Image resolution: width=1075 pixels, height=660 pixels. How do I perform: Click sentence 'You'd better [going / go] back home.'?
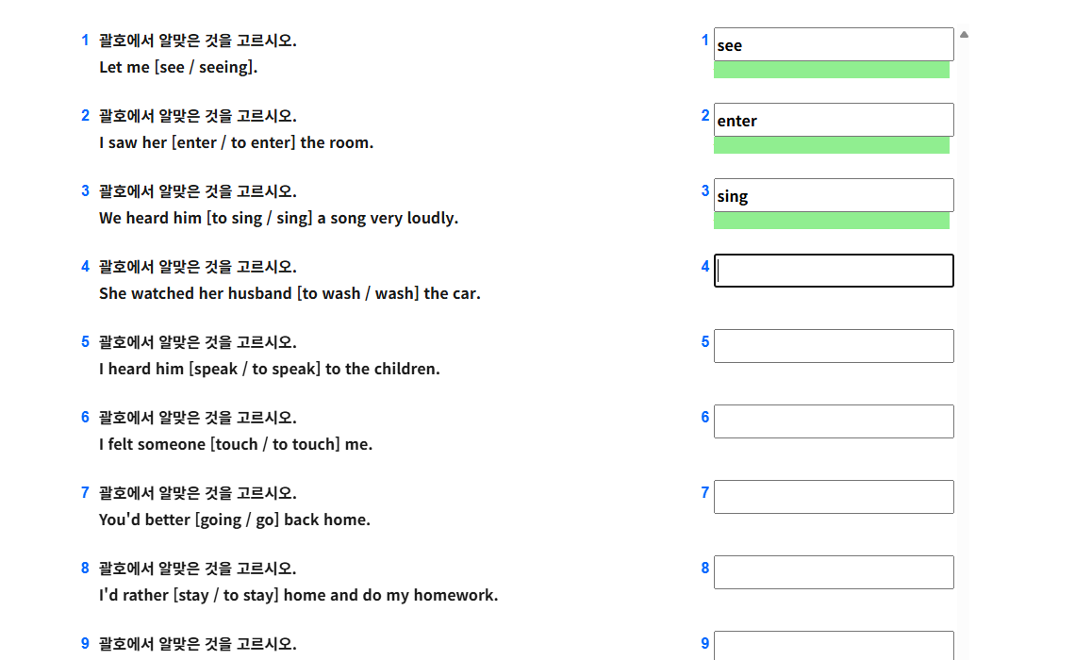(235, 520)
